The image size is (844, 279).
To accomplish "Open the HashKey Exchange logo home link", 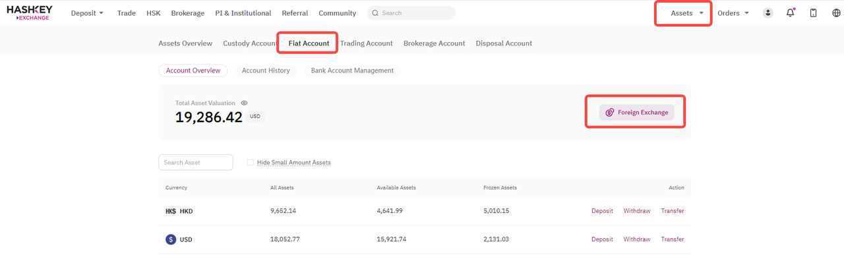I will click(x=29, y=13).
